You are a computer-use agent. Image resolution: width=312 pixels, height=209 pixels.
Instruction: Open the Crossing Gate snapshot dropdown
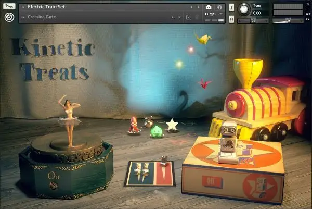tap(23, 17)
